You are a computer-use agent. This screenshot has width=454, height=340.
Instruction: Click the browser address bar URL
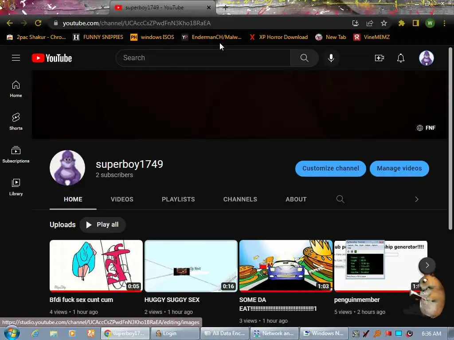[x=137, y=23]
